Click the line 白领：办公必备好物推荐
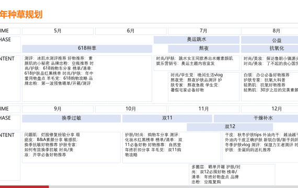The height and width of the screenshot is (188, 298). coord(267,75)
